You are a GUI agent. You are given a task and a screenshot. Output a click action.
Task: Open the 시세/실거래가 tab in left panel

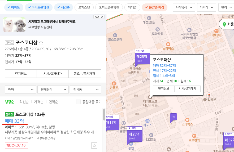coord(53,74)
